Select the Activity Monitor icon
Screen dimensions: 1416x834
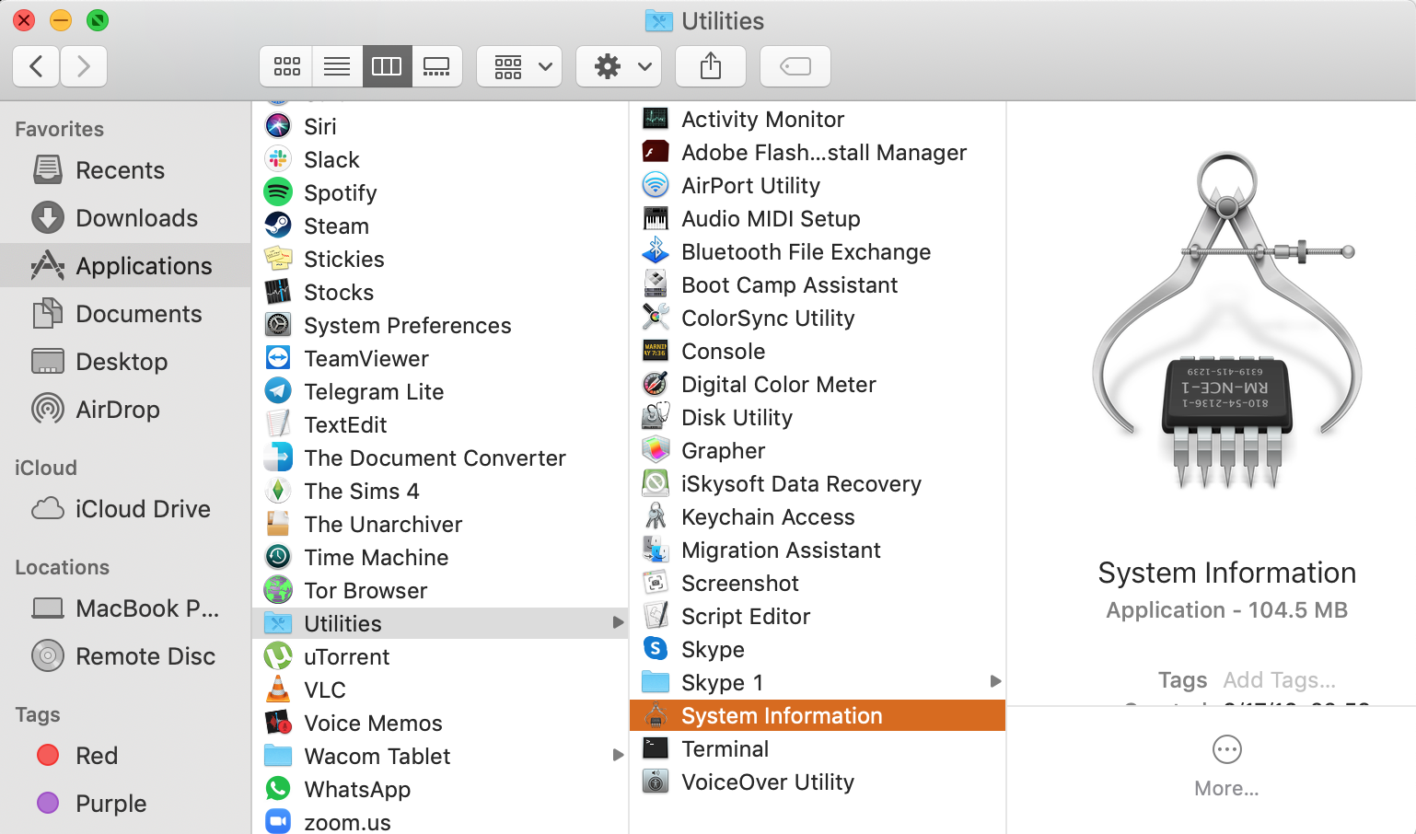coord(656,119)
